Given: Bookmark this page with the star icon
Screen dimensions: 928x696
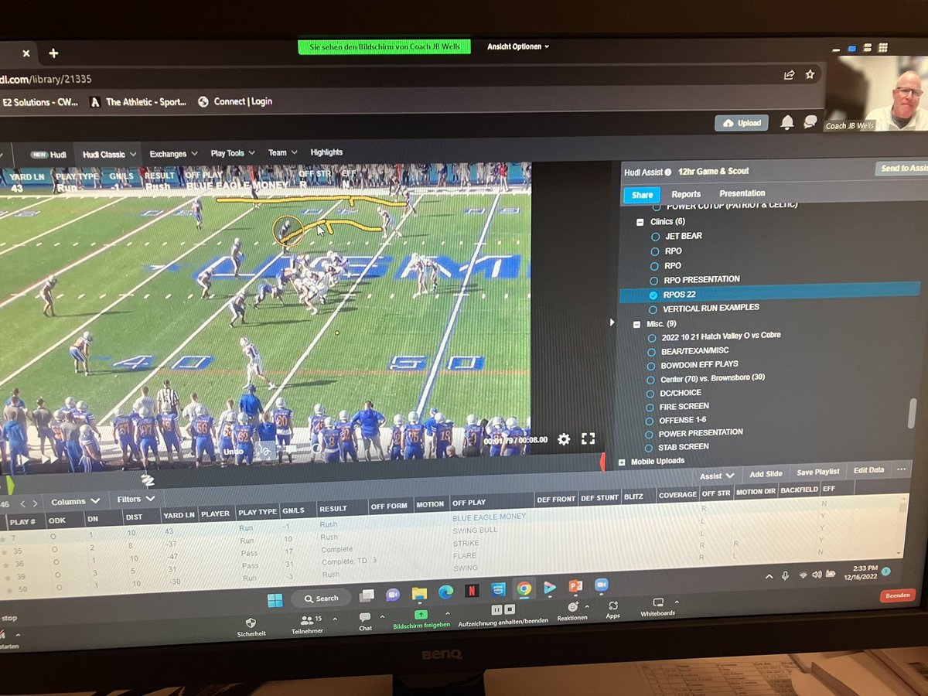Looking at the screenshot, I should (810, 74).
